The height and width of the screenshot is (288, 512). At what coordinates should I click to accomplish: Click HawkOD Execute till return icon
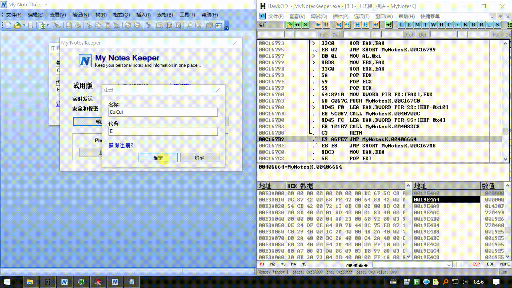[x=376, y=25]
